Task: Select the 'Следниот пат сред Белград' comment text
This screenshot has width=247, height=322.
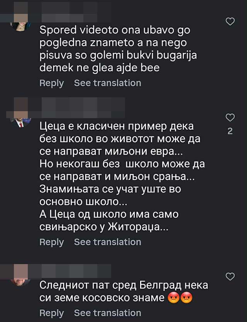Action: 123,291
